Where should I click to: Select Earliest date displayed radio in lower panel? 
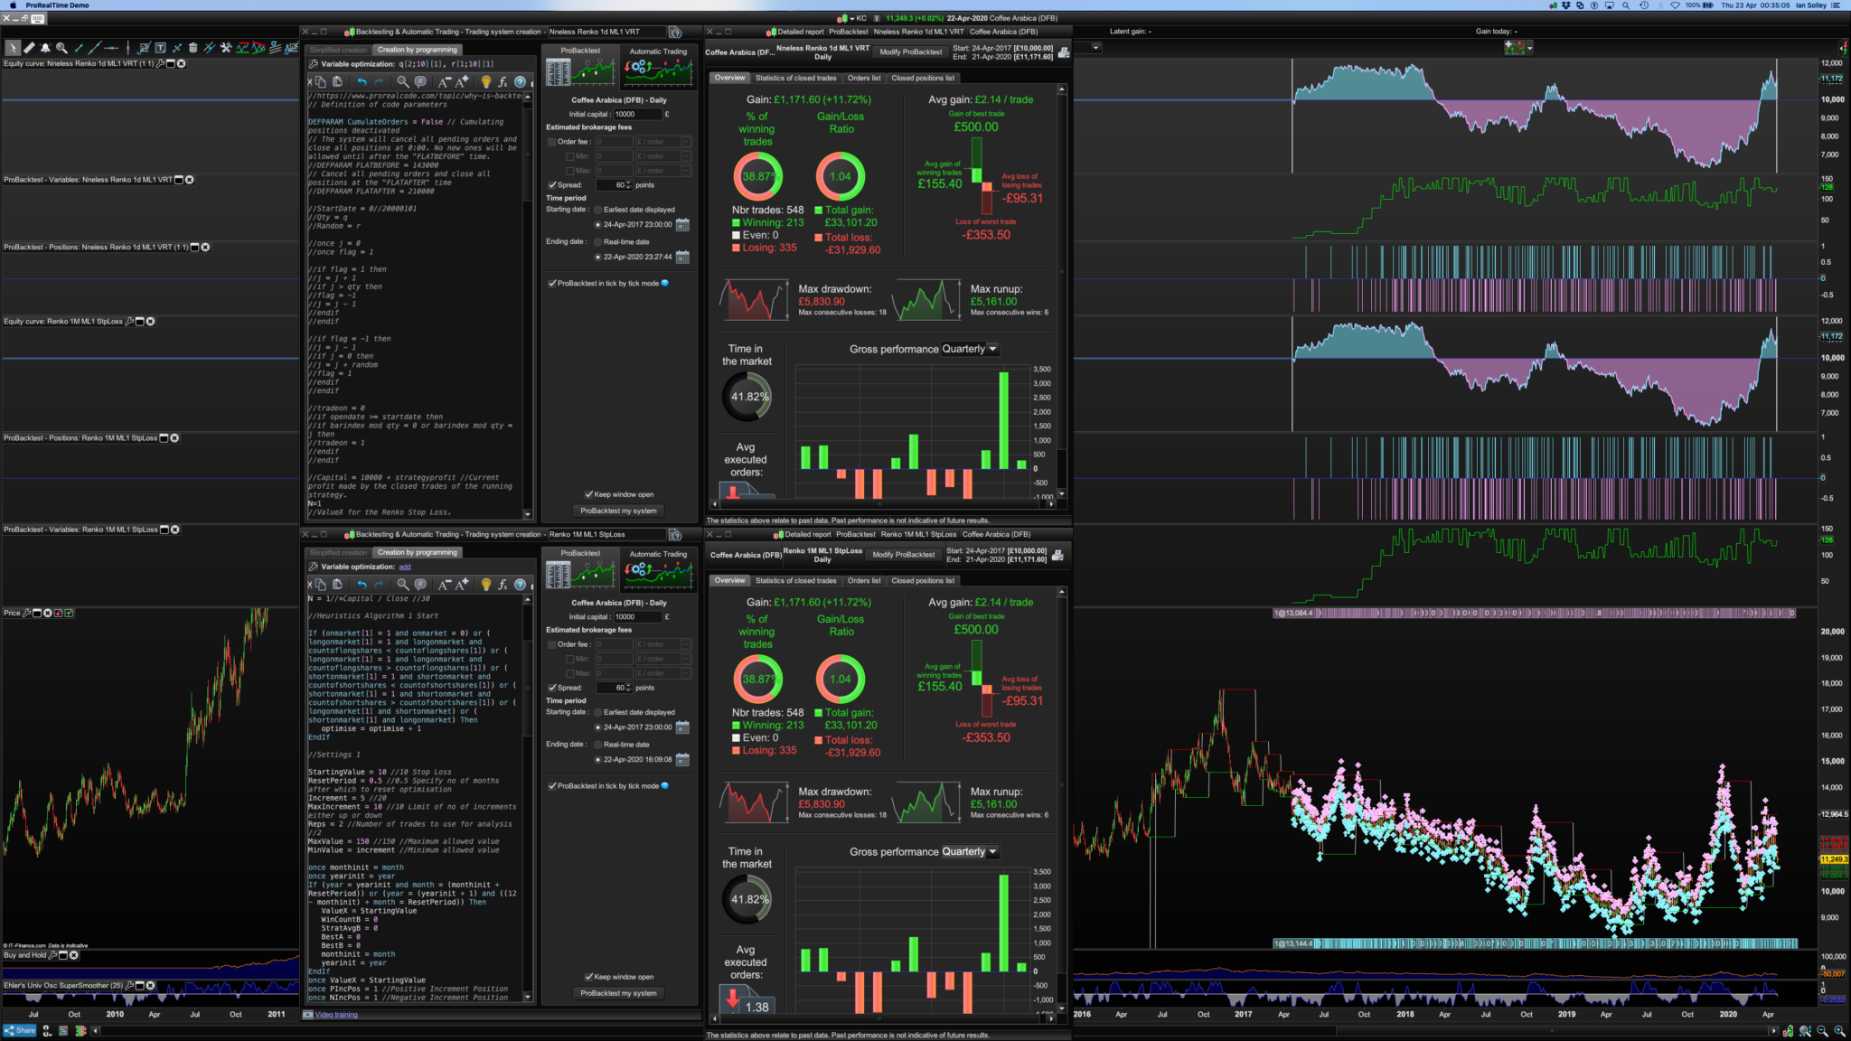[597, 713]
